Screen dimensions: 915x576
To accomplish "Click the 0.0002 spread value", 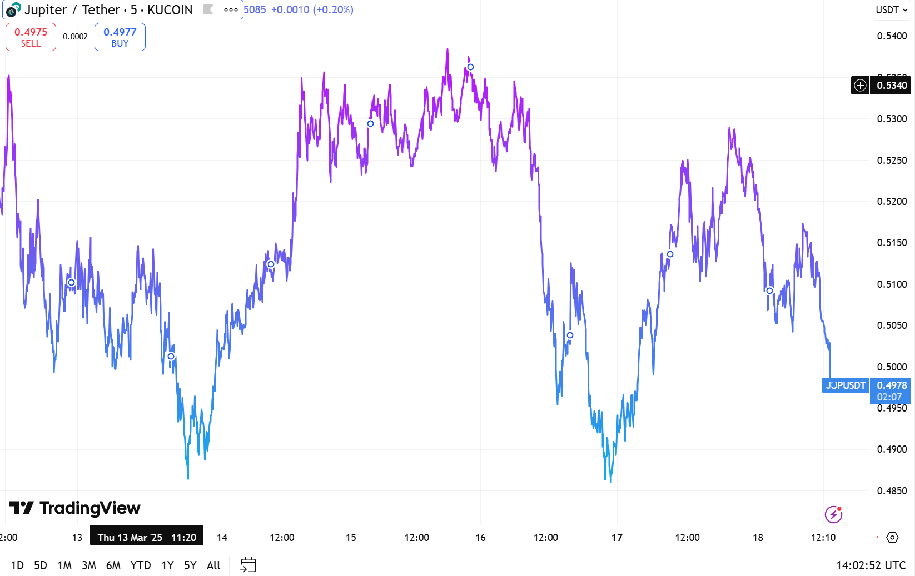I will pyautogui.click(x=75, y=37).
